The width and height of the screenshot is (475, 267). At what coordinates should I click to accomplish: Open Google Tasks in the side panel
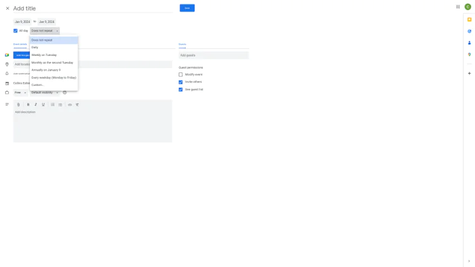pos(469,31)
